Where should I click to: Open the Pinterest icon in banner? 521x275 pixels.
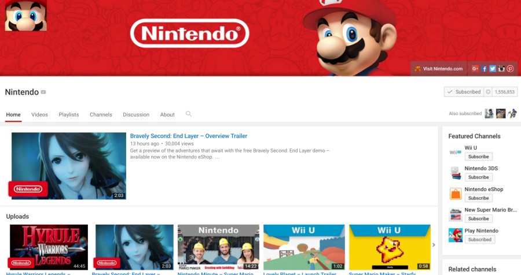click(511, 69)
